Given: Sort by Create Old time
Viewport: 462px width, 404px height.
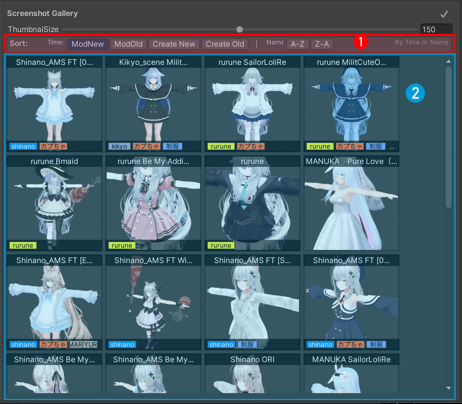Looking at the screenshot, I should coord(225,44).
